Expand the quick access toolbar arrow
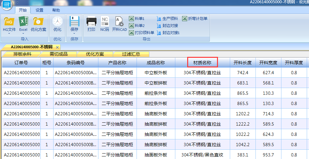This screenshot has height=159, width=309. (17, 2)
